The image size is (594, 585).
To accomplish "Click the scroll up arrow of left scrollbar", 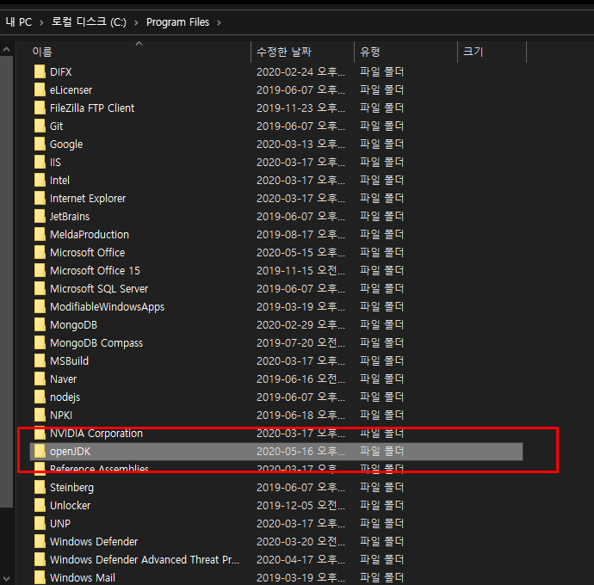I will pos(6,49).
